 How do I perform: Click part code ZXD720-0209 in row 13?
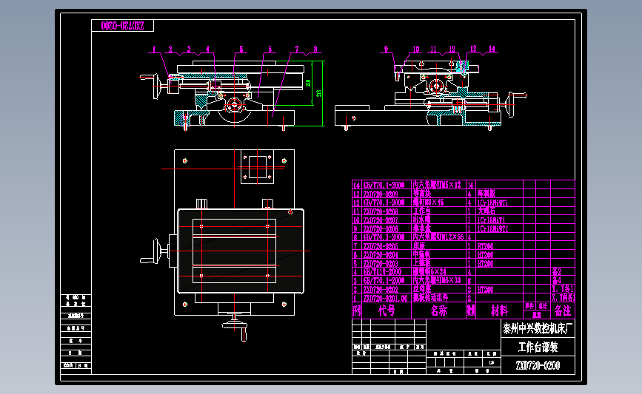[381, 194]
